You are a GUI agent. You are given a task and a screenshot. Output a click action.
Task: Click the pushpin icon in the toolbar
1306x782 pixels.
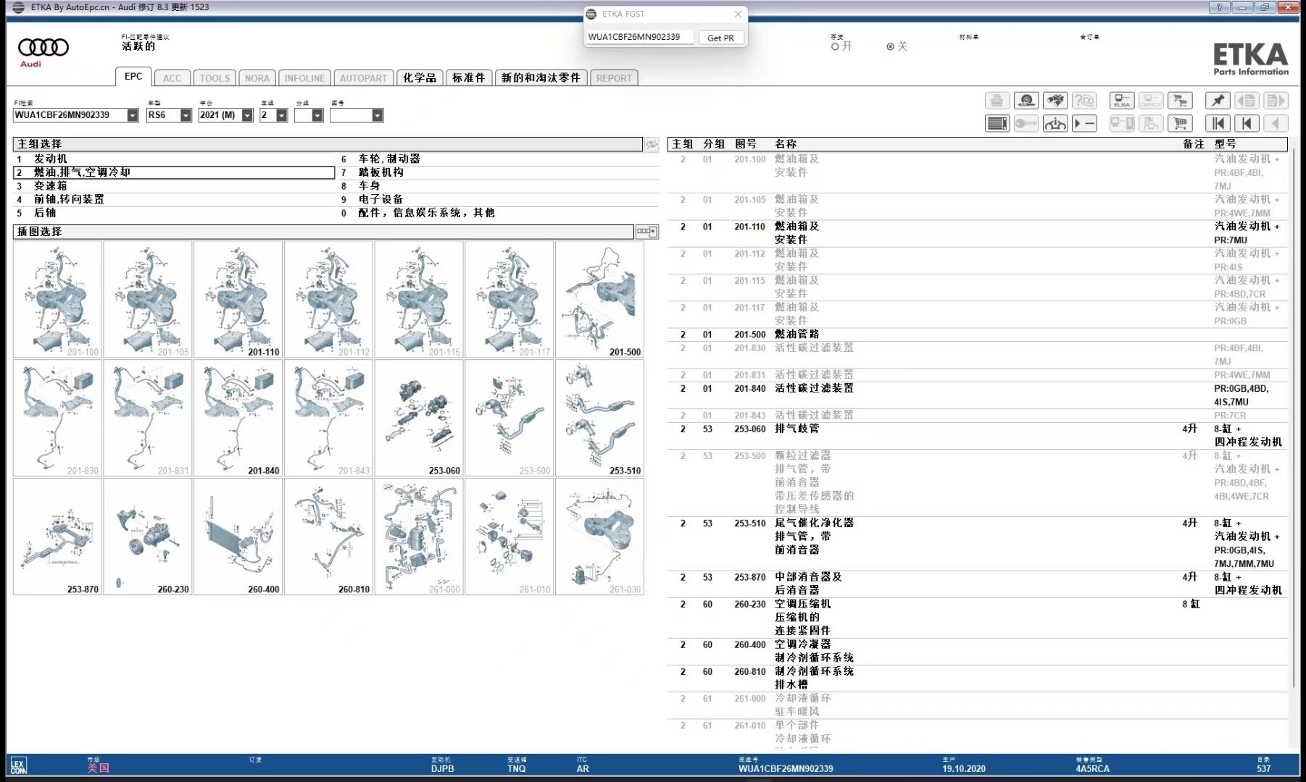pos(1218,101)
